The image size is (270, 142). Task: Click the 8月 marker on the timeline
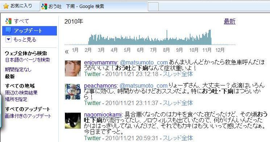pos(166,50)
